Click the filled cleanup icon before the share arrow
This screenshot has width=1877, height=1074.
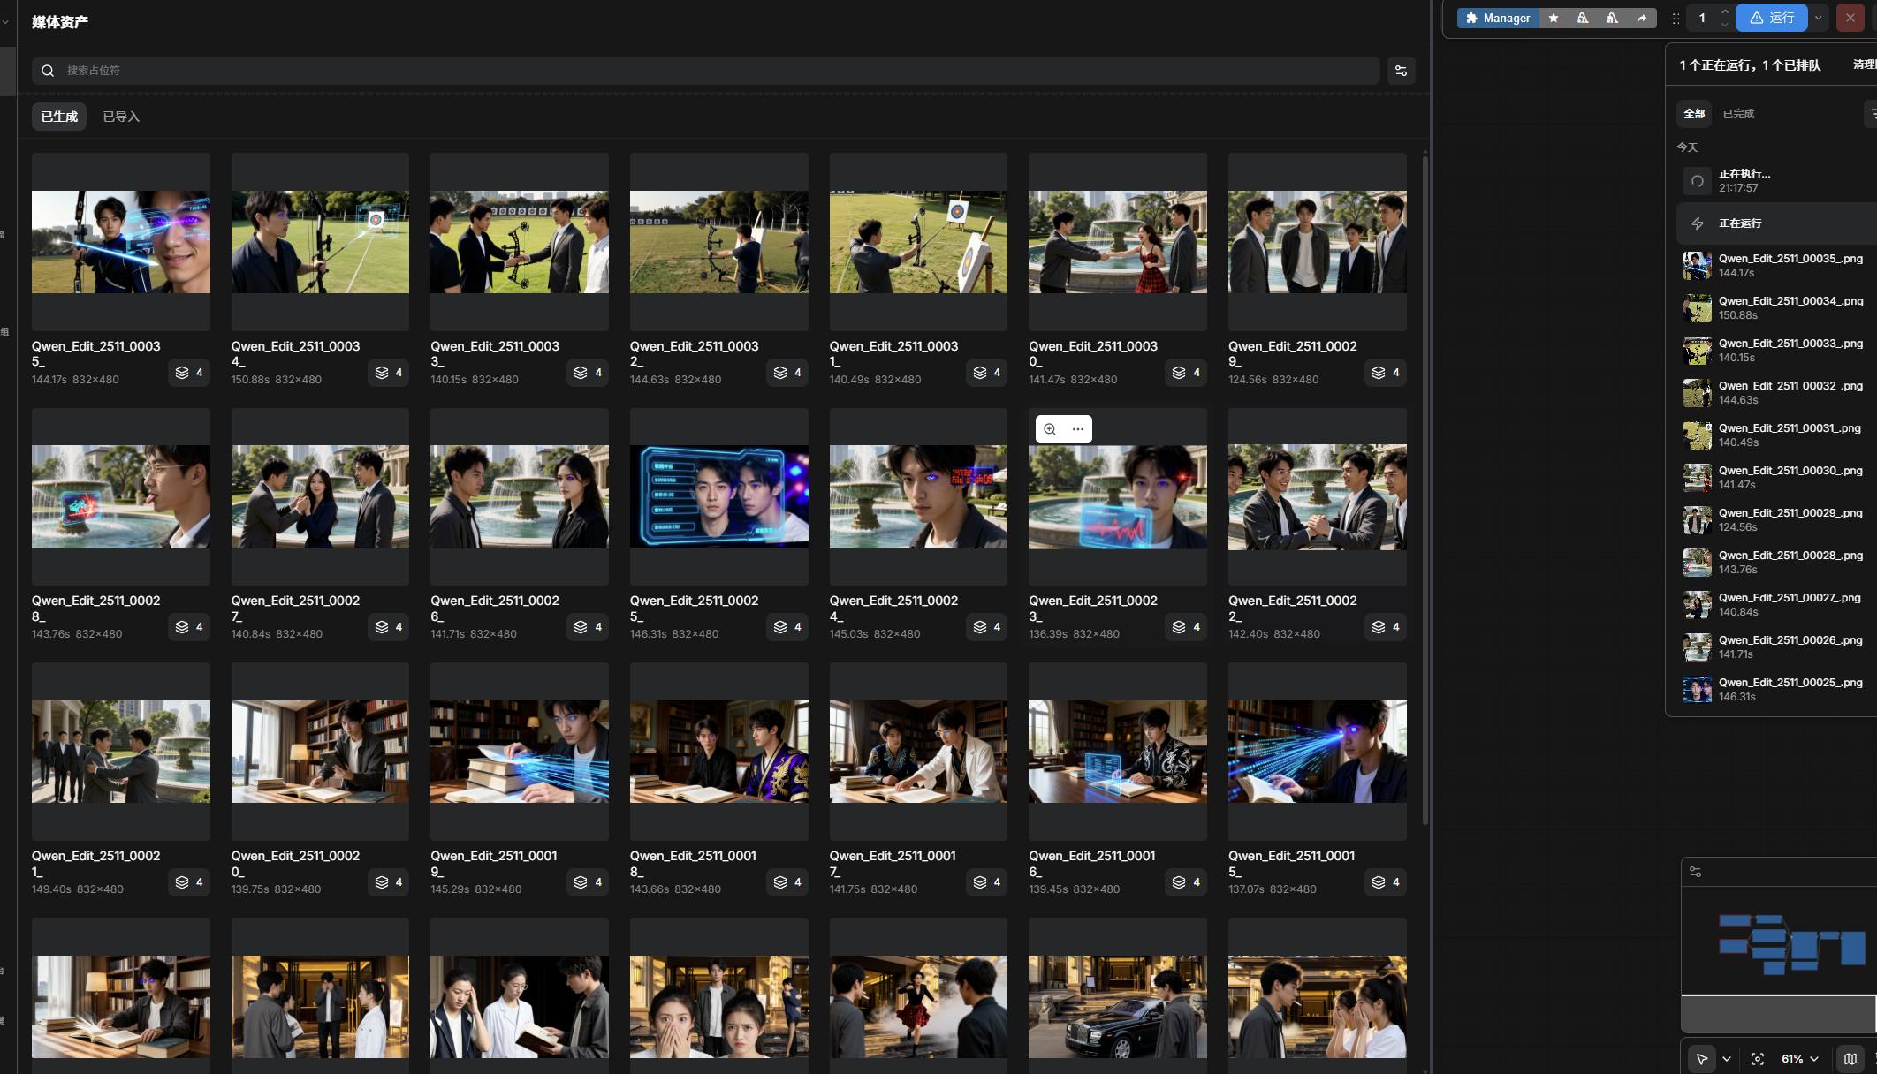1613,18
